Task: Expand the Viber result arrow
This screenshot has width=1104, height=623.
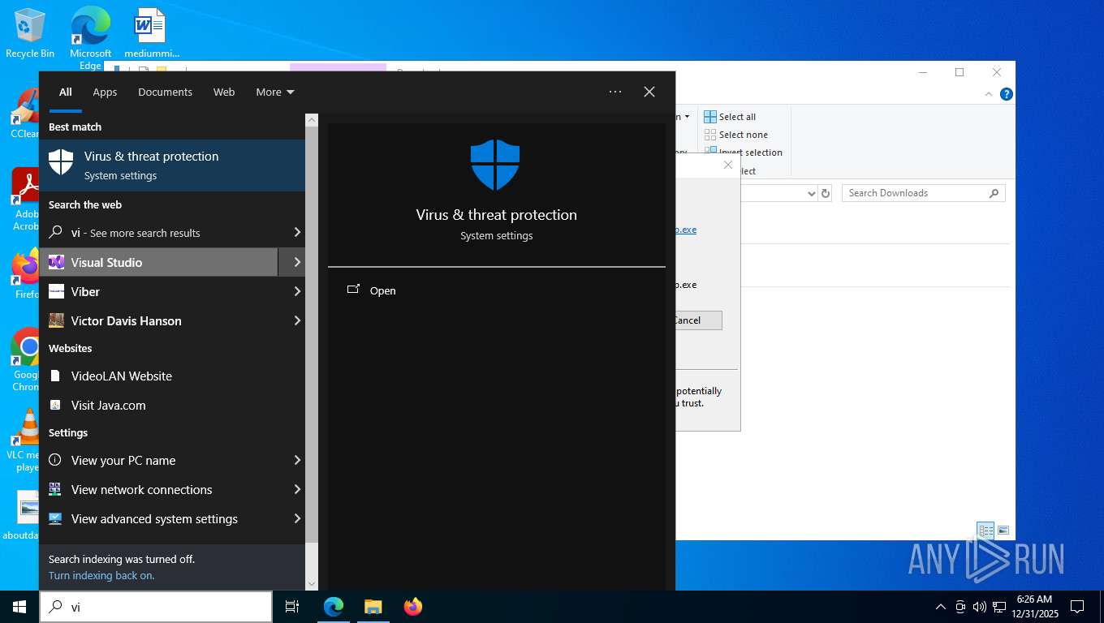Action: click(297, 291)
